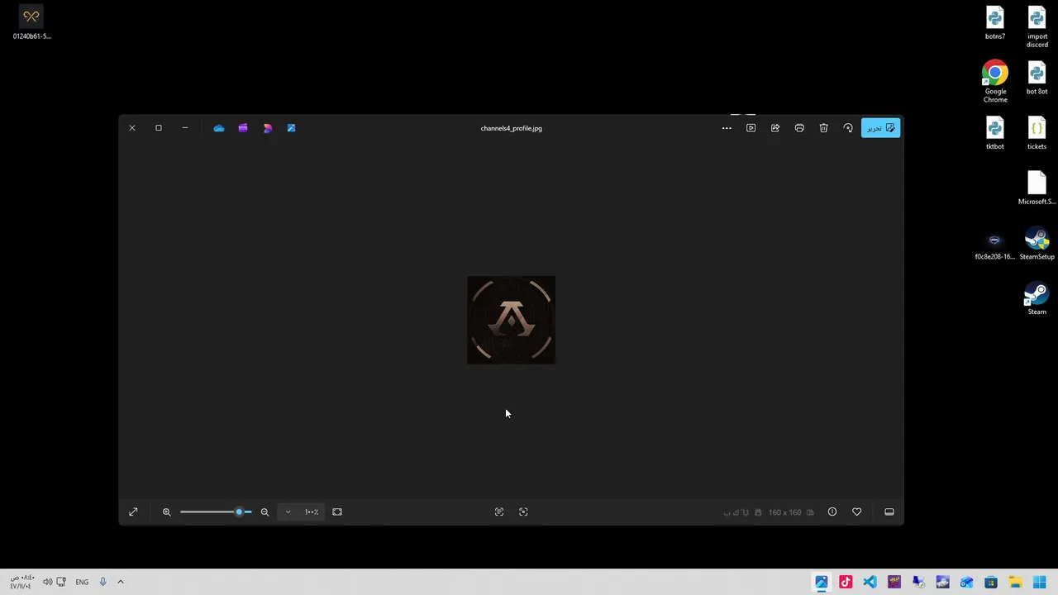Open the bot 8ot Python file

[x=1037, y=79]
